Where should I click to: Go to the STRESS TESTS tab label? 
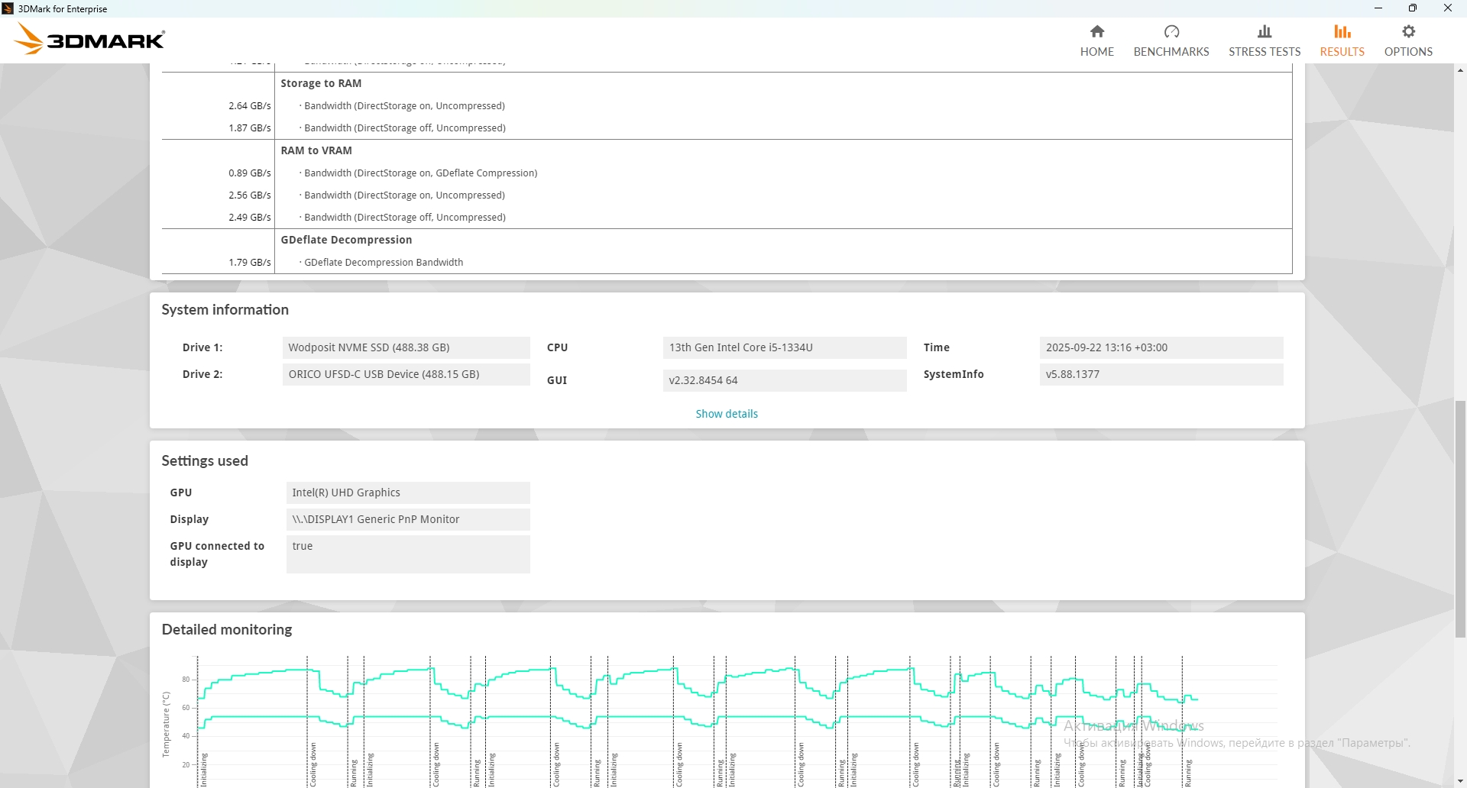point(1265,52)
